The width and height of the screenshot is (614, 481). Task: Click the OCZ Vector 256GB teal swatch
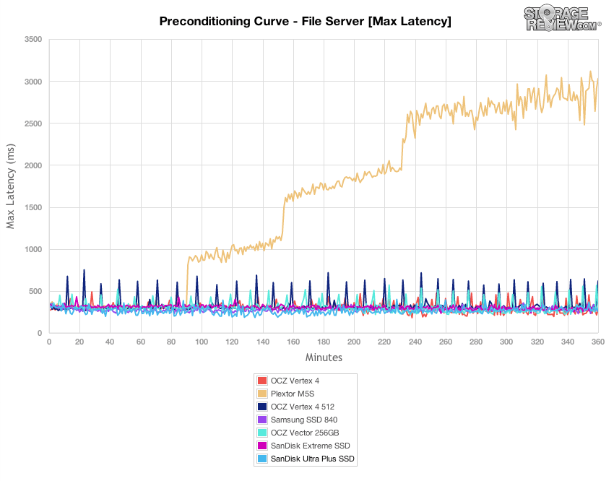262,433
